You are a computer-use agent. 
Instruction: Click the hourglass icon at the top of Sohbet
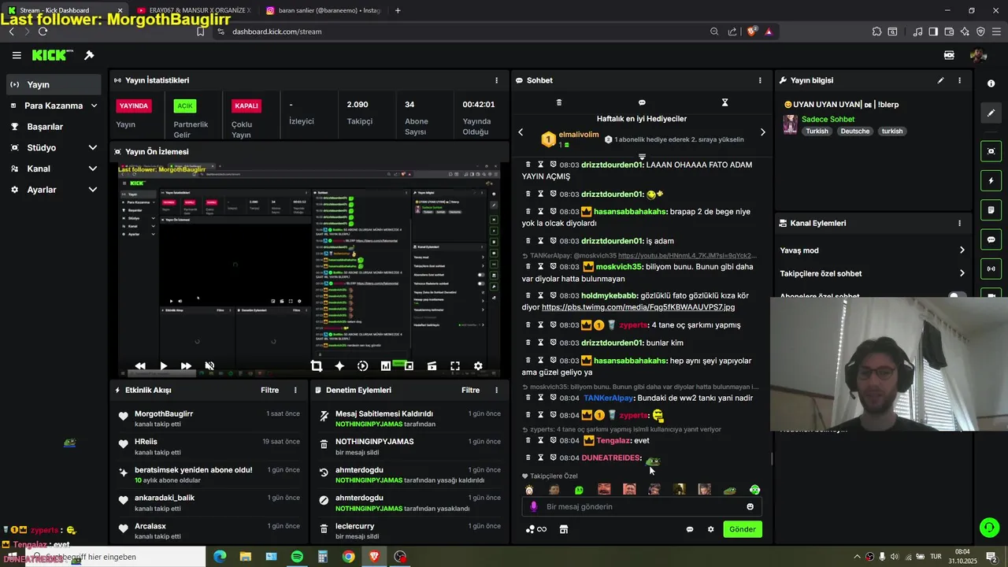coord(725,102)
